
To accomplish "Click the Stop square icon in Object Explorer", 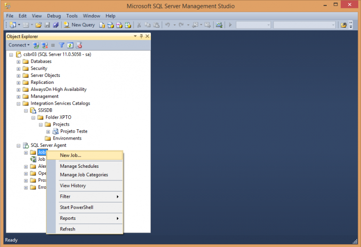I will pos(53,45).
